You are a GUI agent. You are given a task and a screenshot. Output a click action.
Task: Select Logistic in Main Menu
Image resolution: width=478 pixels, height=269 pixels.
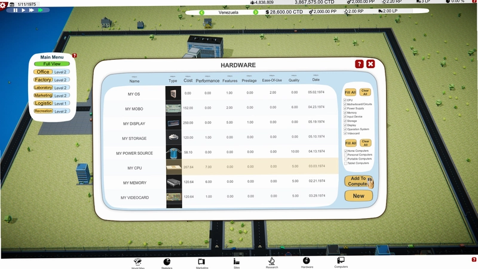tap(43, 103)
